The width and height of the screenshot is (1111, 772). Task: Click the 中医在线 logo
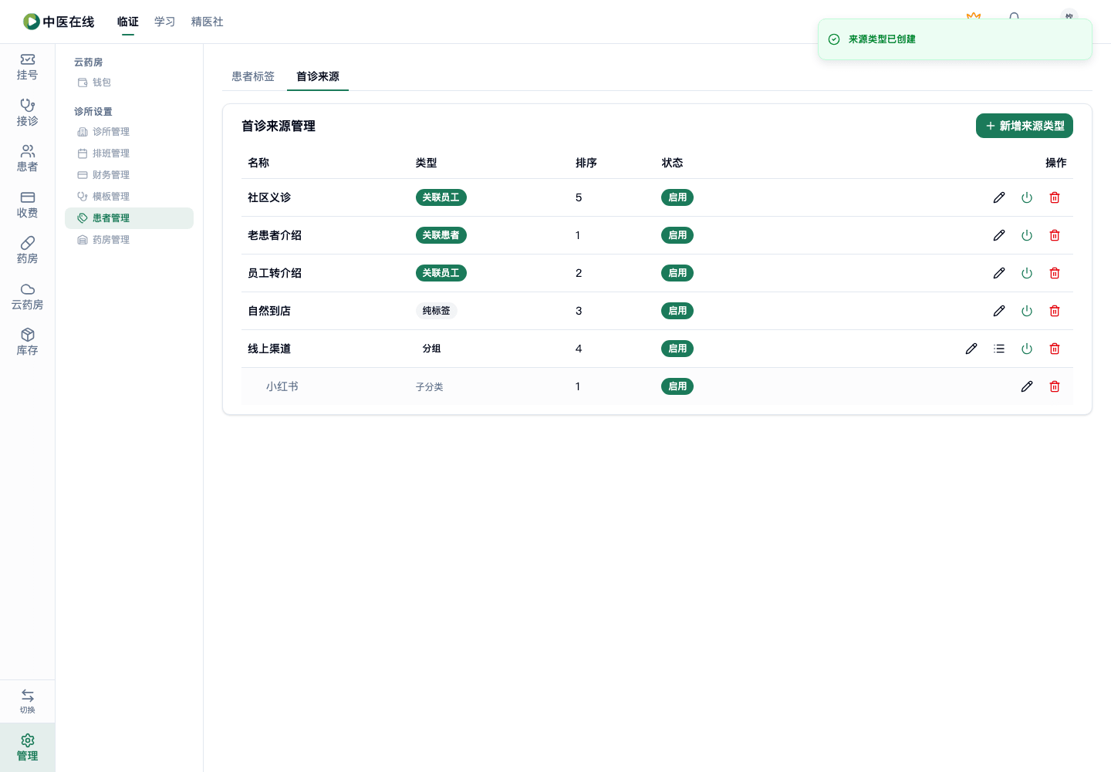59,22
